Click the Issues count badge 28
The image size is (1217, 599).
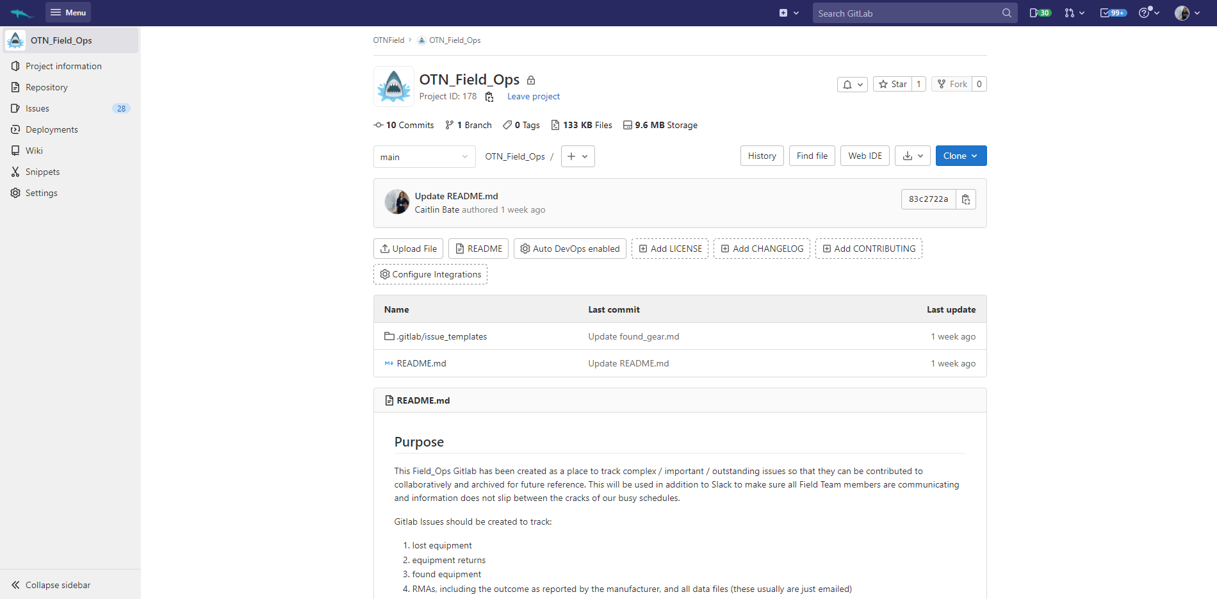[x=121, y=108]
